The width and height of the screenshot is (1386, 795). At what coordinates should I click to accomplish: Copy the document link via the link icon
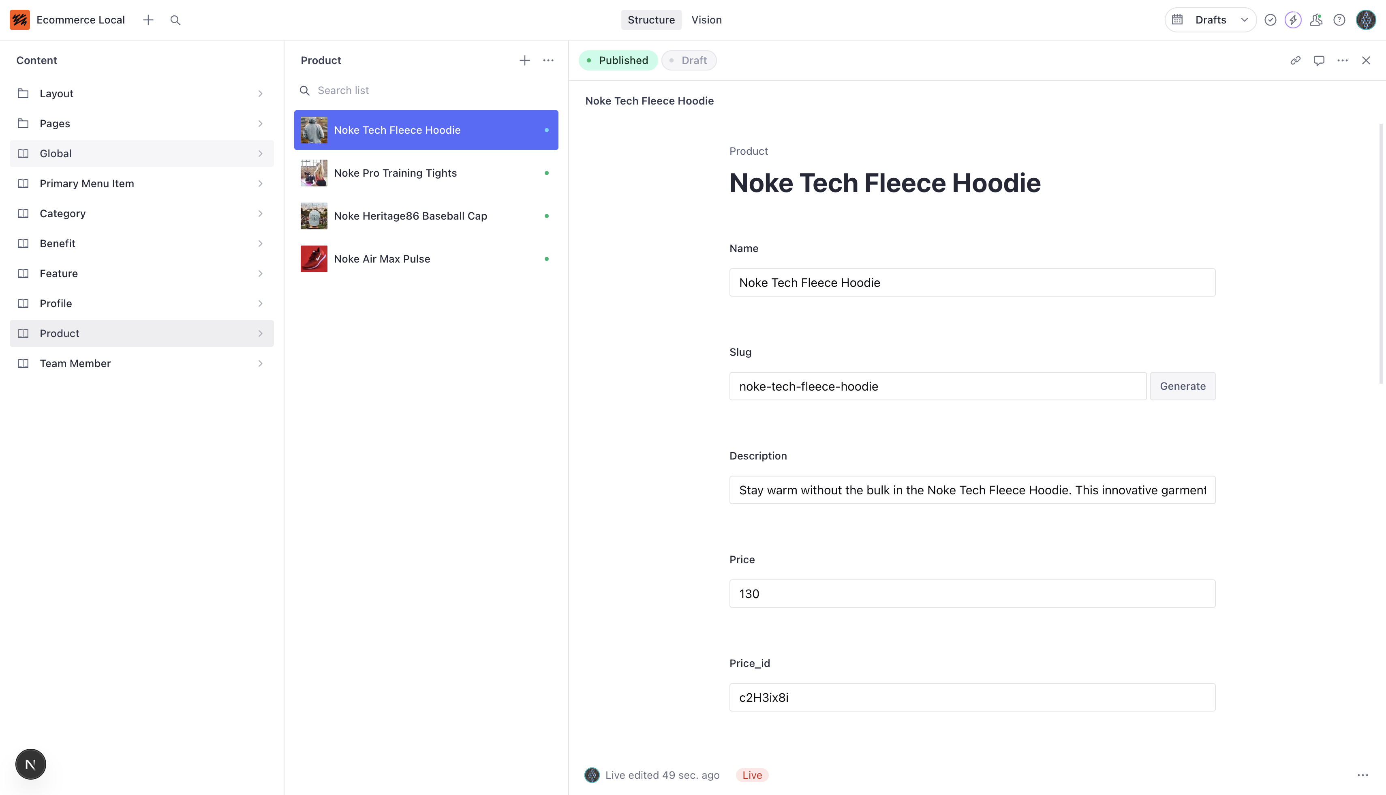pyautogui.click(x=1295, y=60)
